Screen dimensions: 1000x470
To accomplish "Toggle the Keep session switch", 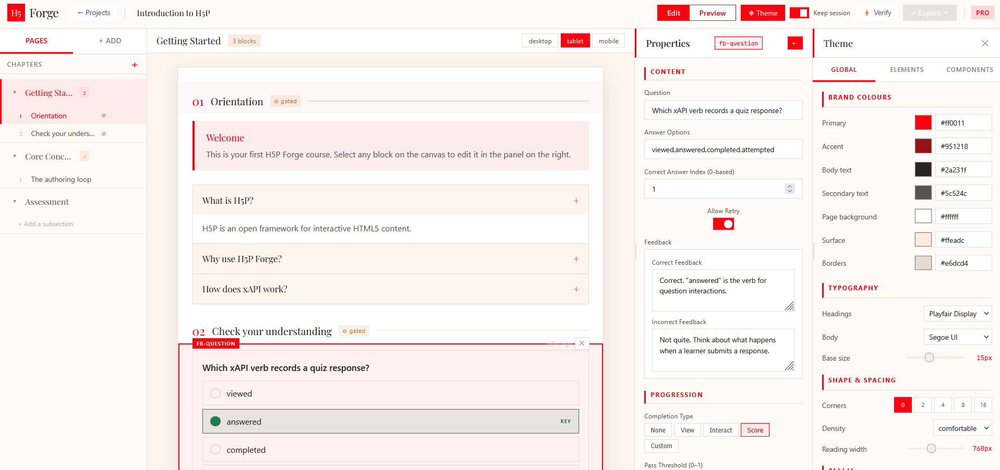I will (x=799, y=13).
